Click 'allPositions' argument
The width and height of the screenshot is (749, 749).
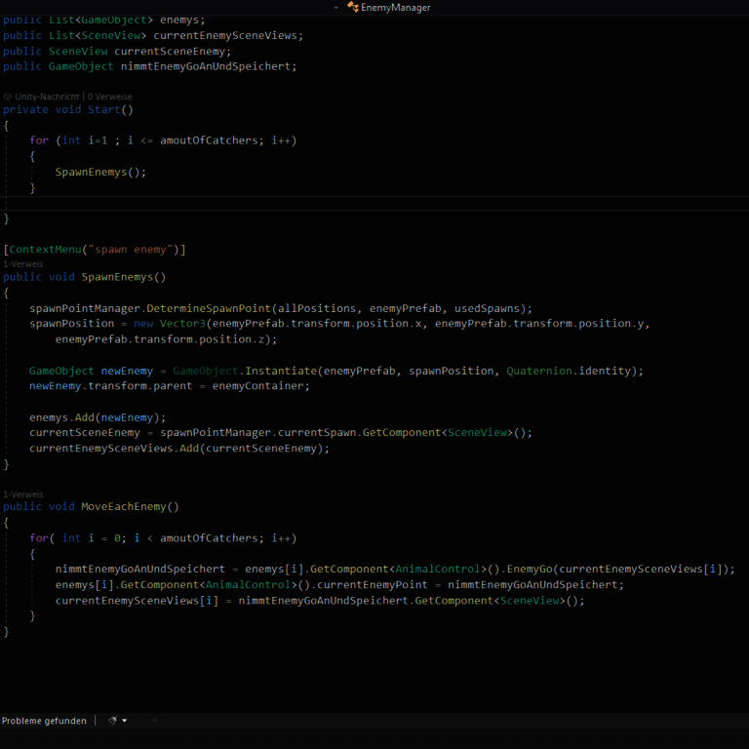tap(317, 308)
